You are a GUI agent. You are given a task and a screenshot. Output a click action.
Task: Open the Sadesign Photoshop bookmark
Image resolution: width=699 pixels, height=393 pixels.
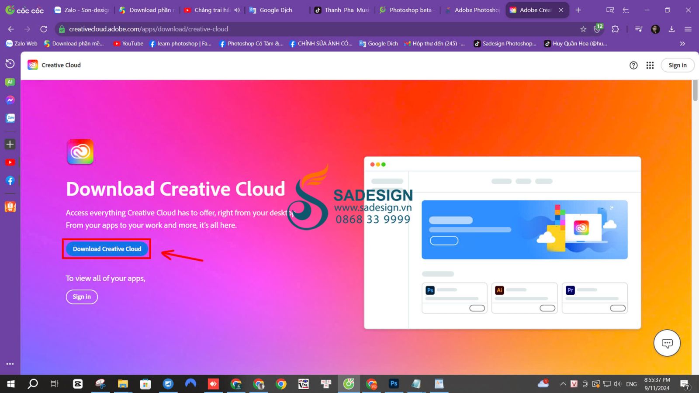tap(505, 44)
